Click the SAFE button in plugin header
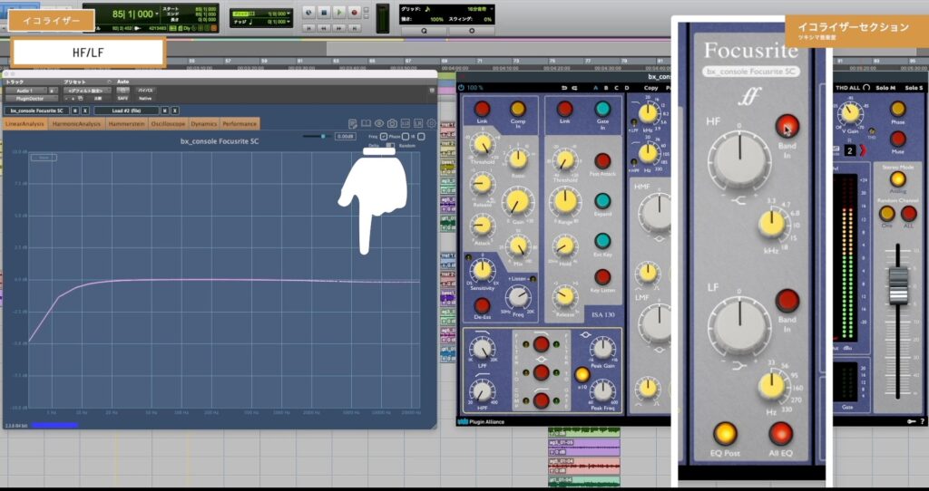This screenshot has width=929, height=491. 122,98
